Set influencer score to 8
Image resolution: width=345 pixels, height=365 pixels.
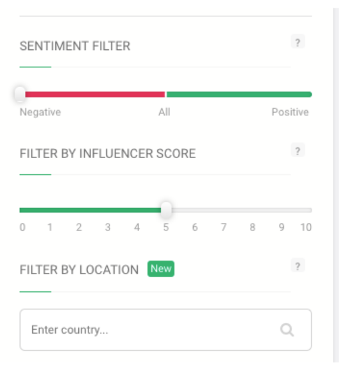(x=253, y=227)
